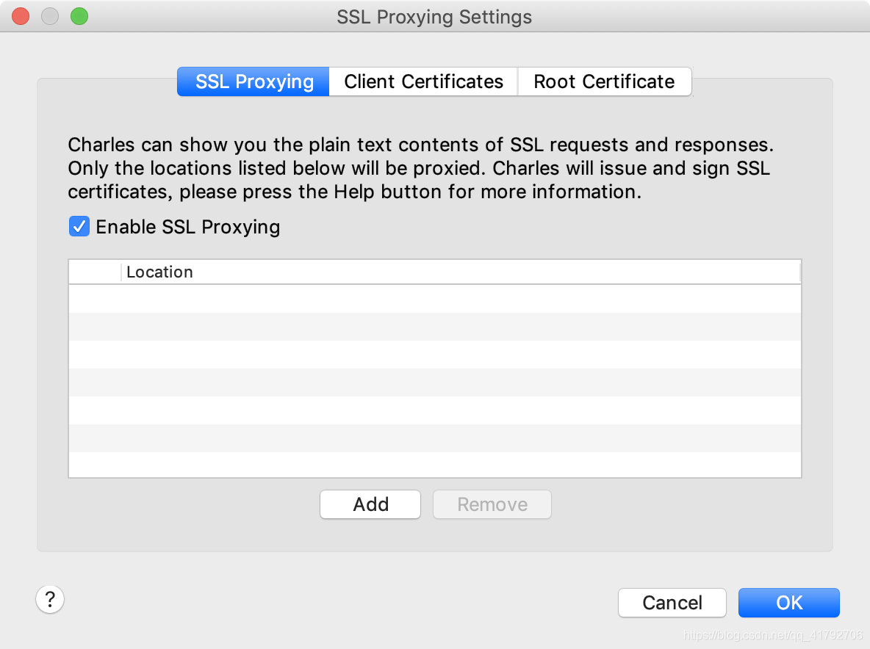Screen dimensions: 870x649
Task: Uncheck Enable SSL Proxying checkbox
Action: coord(79,226)
